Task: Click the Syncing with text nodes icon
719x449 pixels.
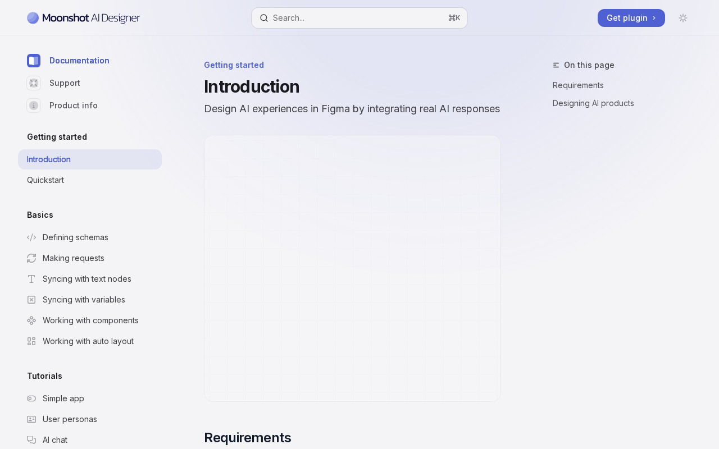Action: 31,279
